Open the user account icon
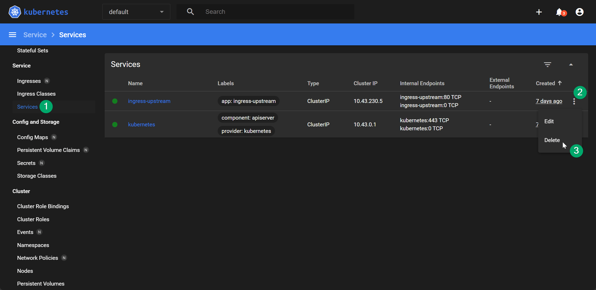 580,12
